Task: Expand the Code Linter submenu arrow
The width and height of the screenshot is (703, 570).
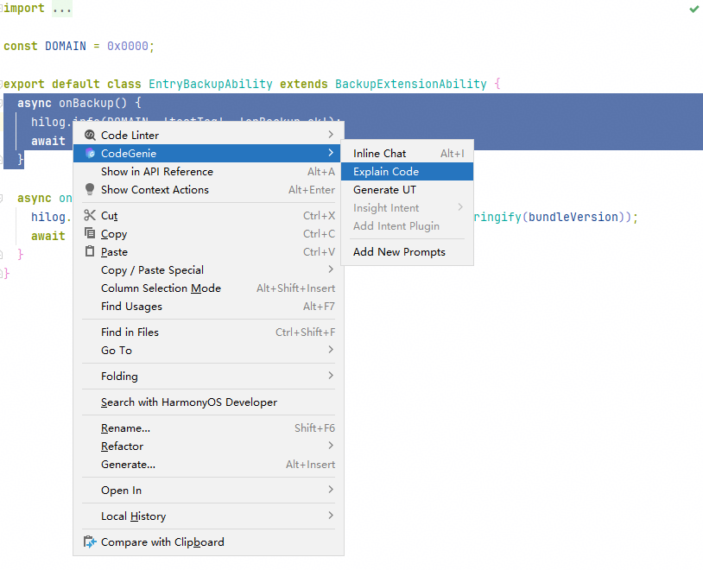Action: click(x=331, y=136)
